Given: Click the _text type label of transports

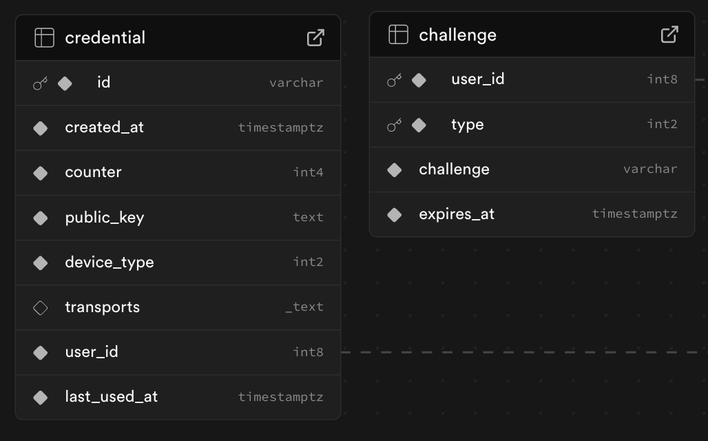Looking at the screenshot, I should (x=304, y=307).
